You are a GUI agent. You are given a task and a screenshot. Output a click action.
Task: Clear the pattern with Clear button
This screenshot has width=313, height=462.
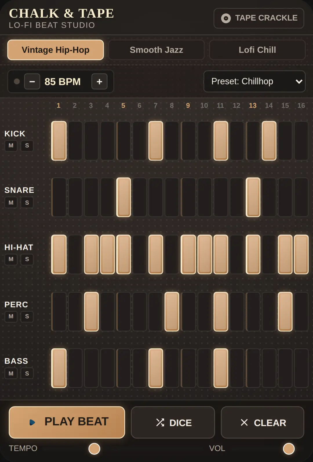coord(263,422)
